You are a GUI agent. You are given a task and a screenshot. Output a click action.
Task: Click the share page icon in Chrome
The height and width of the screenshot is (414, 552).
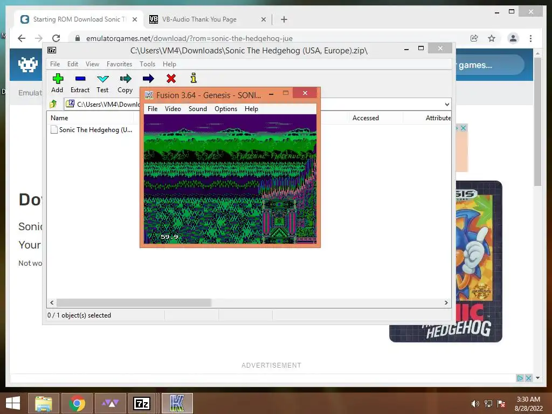474,38
